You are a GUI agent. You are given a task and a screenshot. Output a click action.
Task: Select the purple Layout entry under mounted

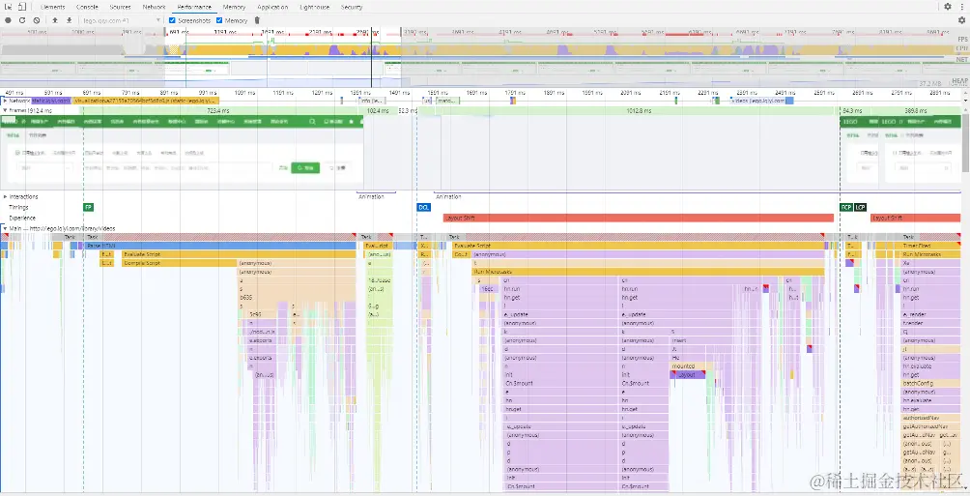687,375
